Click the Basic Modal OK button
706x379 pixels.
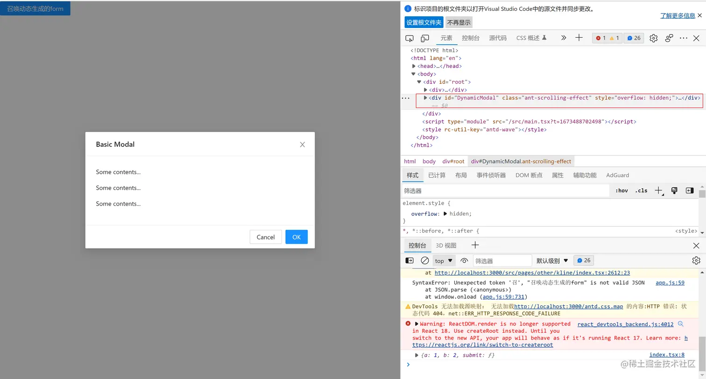[x=297, y=237]
